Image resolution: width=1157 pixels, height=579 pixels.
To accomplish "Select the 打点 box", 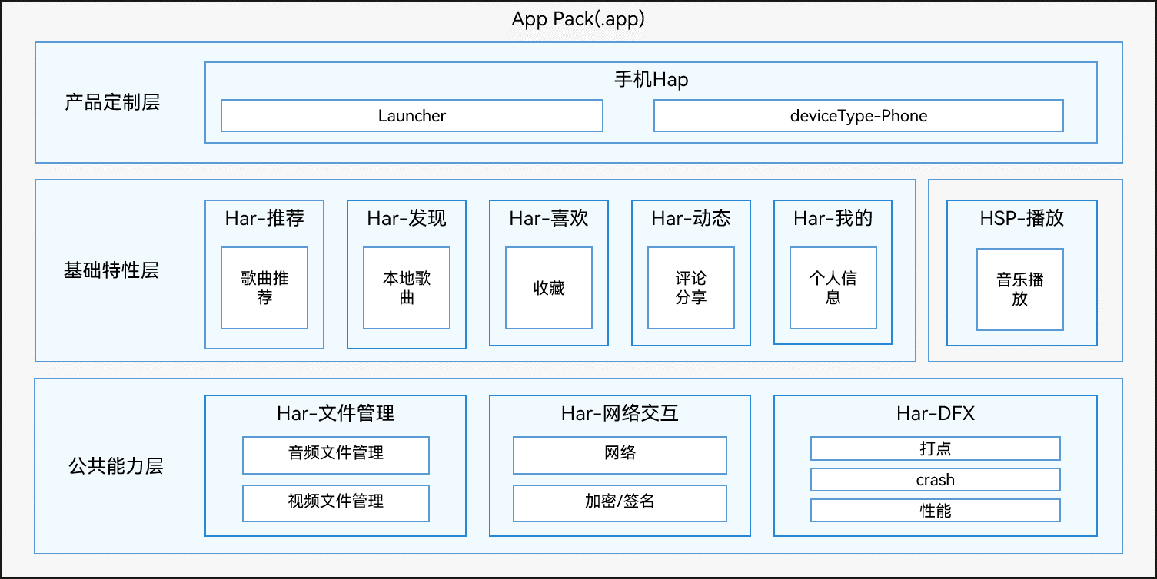I will pos(936,448).
